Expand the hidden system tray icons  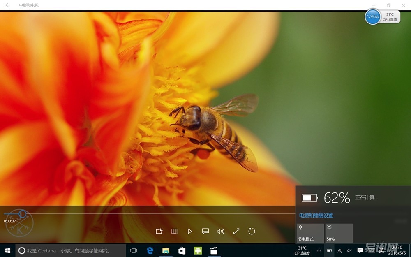(319, 251)
